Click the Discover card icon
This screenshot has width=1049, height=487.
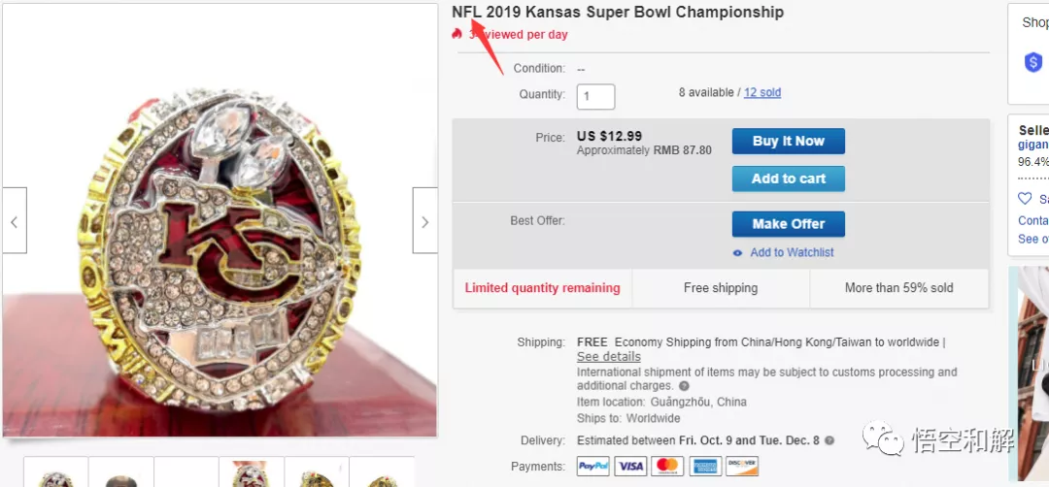743,467
